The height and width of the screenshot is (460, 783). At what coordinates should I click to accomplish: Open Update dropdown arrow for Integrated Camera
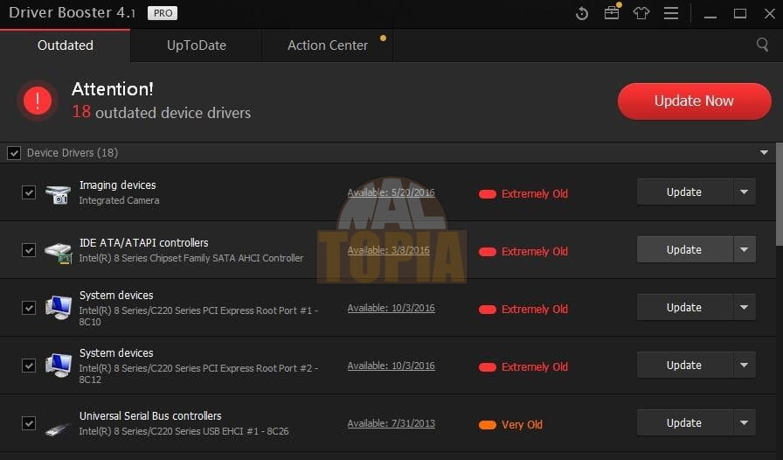coord(744,192)
